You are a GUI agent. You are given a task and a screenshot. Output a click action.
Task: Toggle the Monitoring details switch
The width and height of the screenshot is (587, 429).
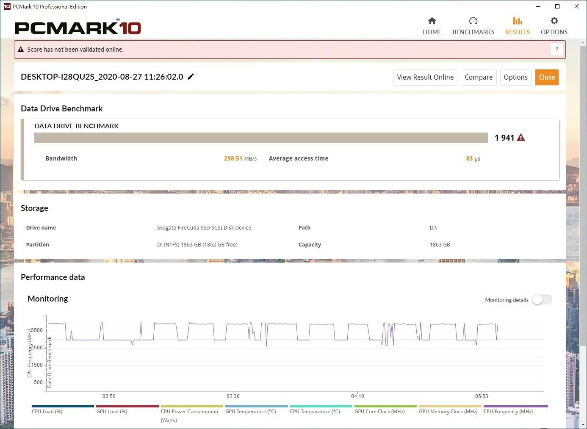(x=542, y=300)
